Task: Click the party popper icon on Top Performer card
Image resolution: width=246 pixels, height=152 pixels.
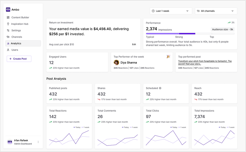Action: [x=168, y=57]
